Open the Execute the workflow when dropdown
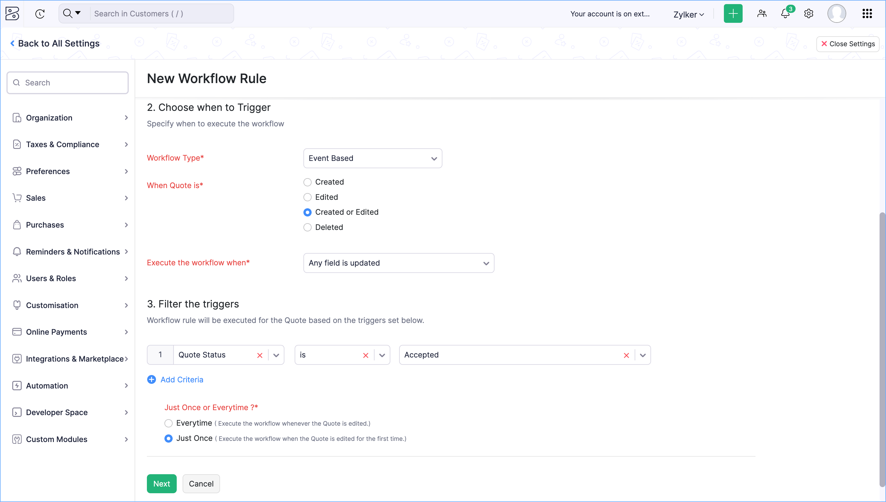Image resolution: width=886 pixels, height=502 pixels. click(x=399, y=263)
